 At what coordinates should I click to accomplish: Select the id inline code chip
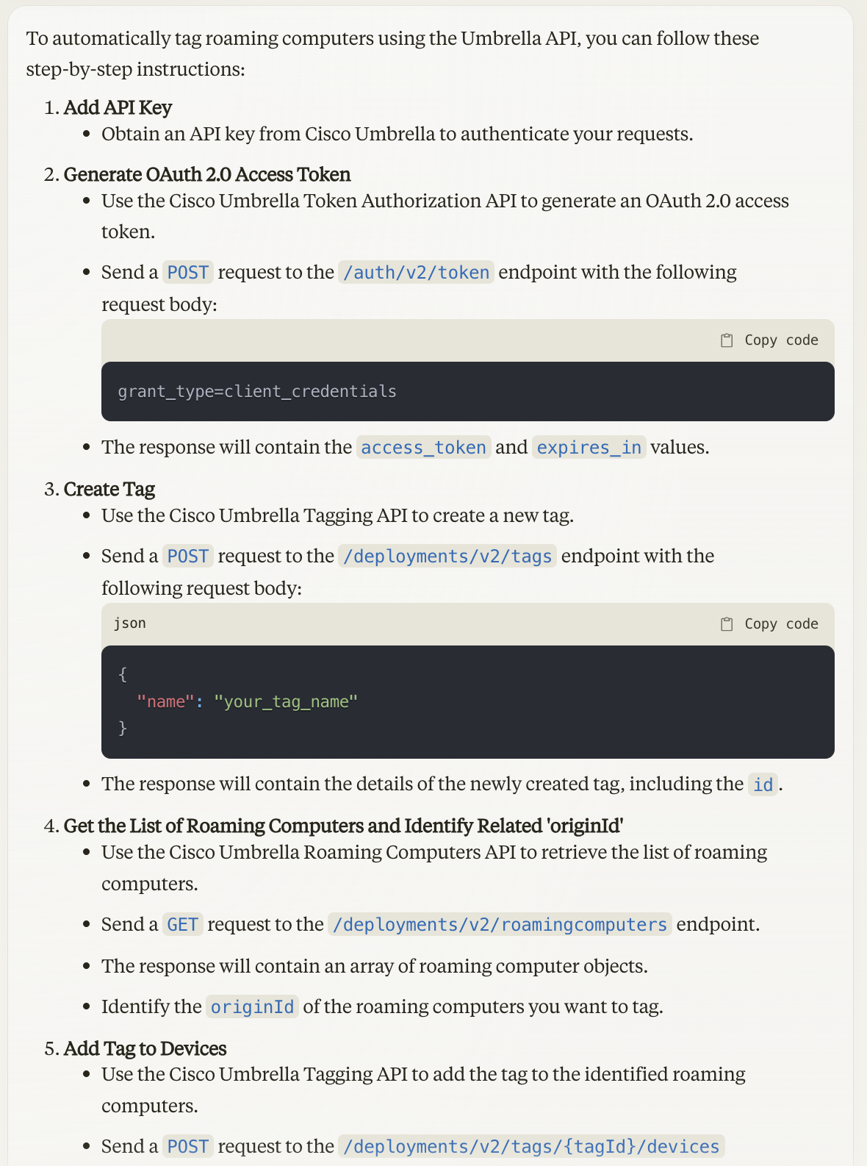pyautogui.click(x=763, y=784)
